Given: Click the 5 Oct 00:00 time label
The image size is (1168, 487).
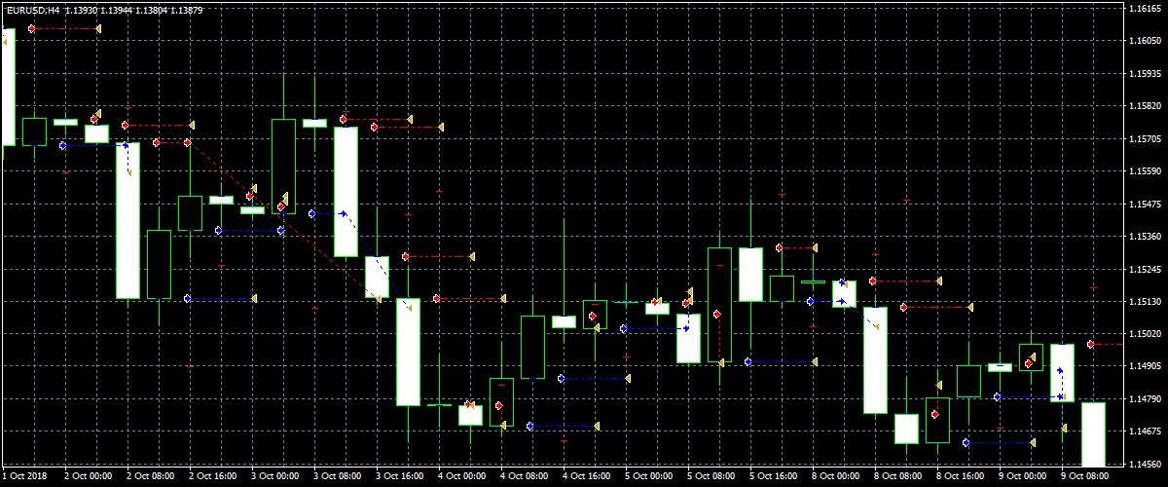Looking at the screenshot, I should (x=647, y=477).
